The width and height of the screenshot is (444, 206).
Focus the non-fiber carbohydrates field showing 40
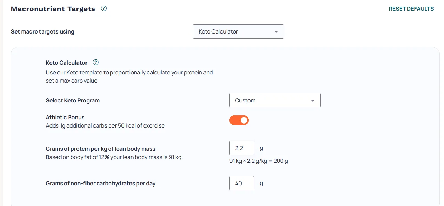coord(242,183)
